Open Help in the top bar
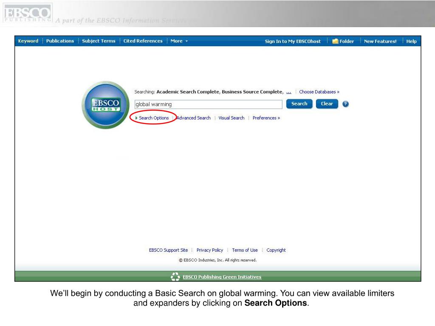435x326 pixels. pos(411,41)
